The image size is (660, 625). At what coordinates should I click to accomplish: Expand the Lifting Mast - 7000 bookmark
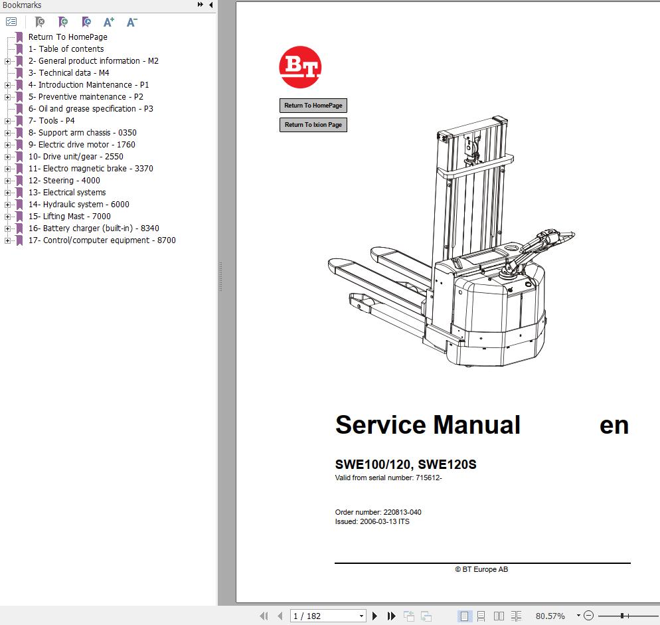[x=7, y=216]
